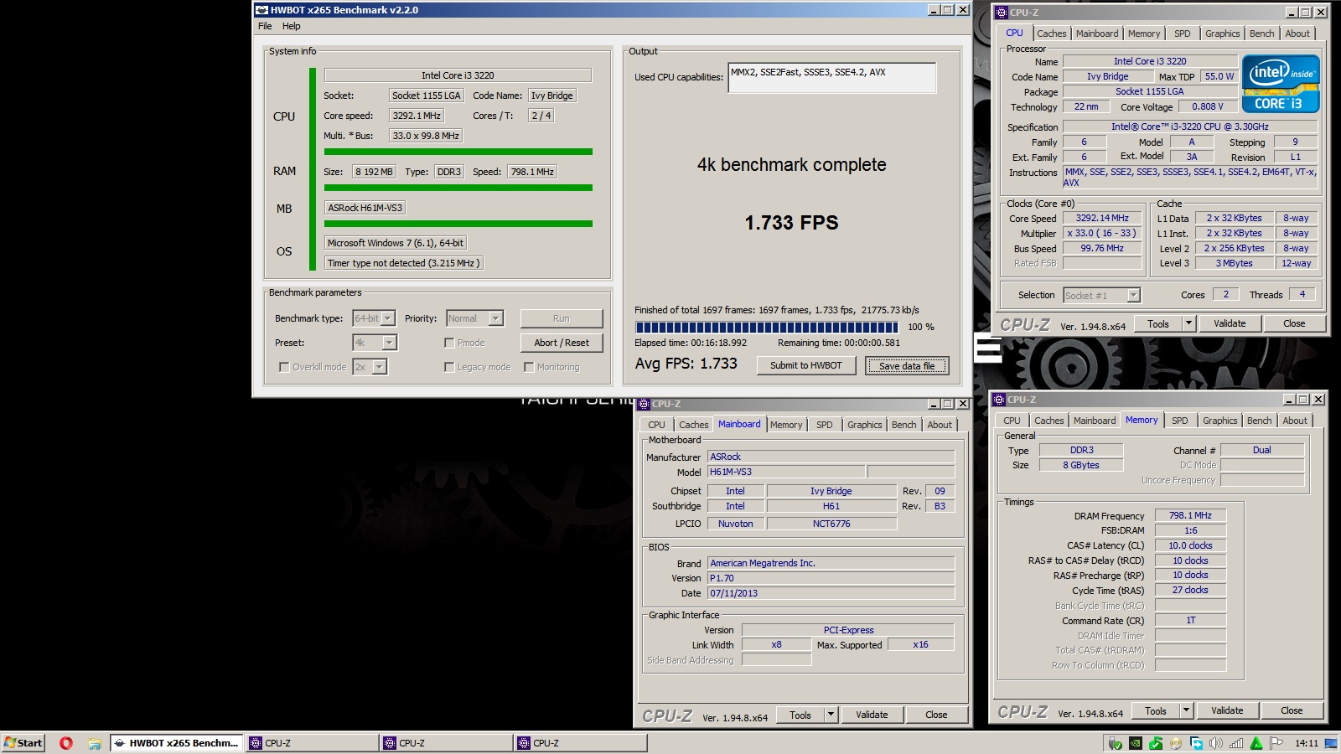
Task: Click the Run button
Action: [562, 318]
